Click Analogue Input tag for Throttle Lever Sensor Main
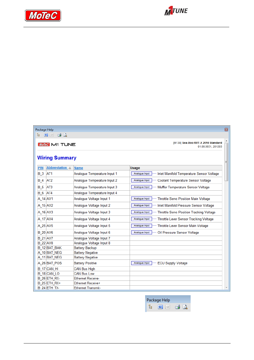The height and width of the screenshot is (360, 254). tap(142, 226)
